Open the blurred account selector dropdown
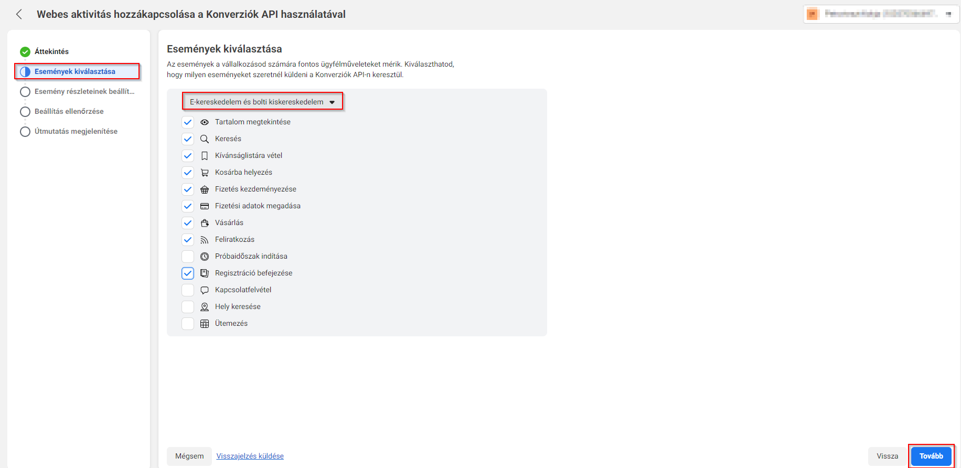Image resolution: width=961 pixels, height=468 pixels. (x=881, y=14)
